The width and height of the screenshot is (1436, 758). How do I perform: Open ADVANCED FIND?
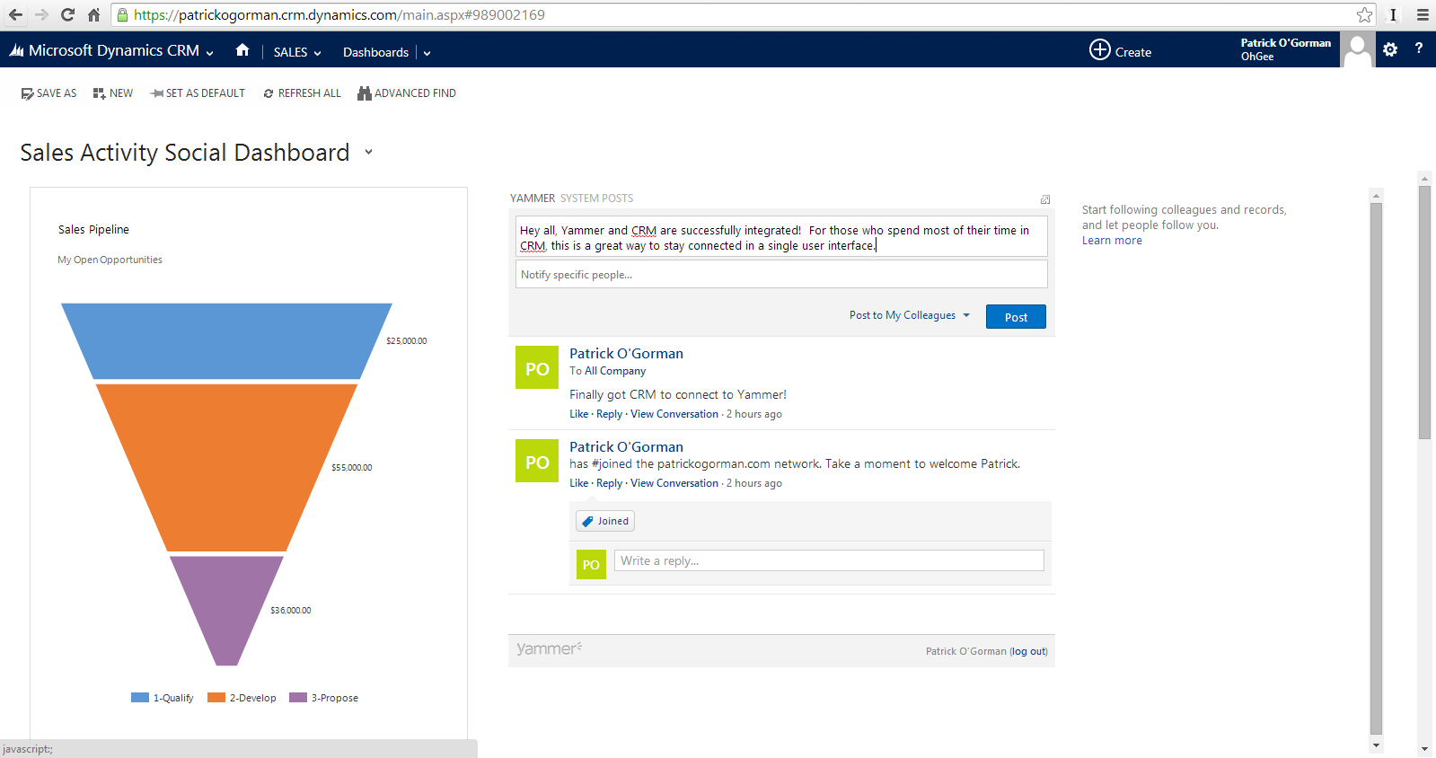click(407, 93)
